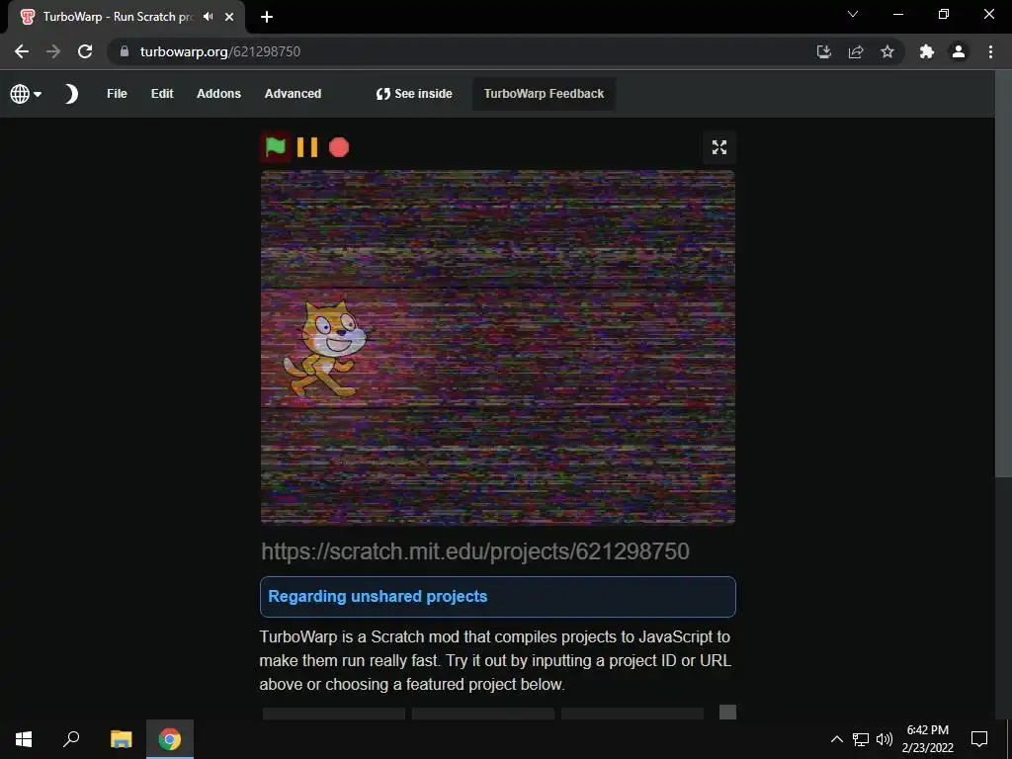Show hidden system tray icons
The width and height of the screenshot is (1012, 759).
(x=836, y=739)
